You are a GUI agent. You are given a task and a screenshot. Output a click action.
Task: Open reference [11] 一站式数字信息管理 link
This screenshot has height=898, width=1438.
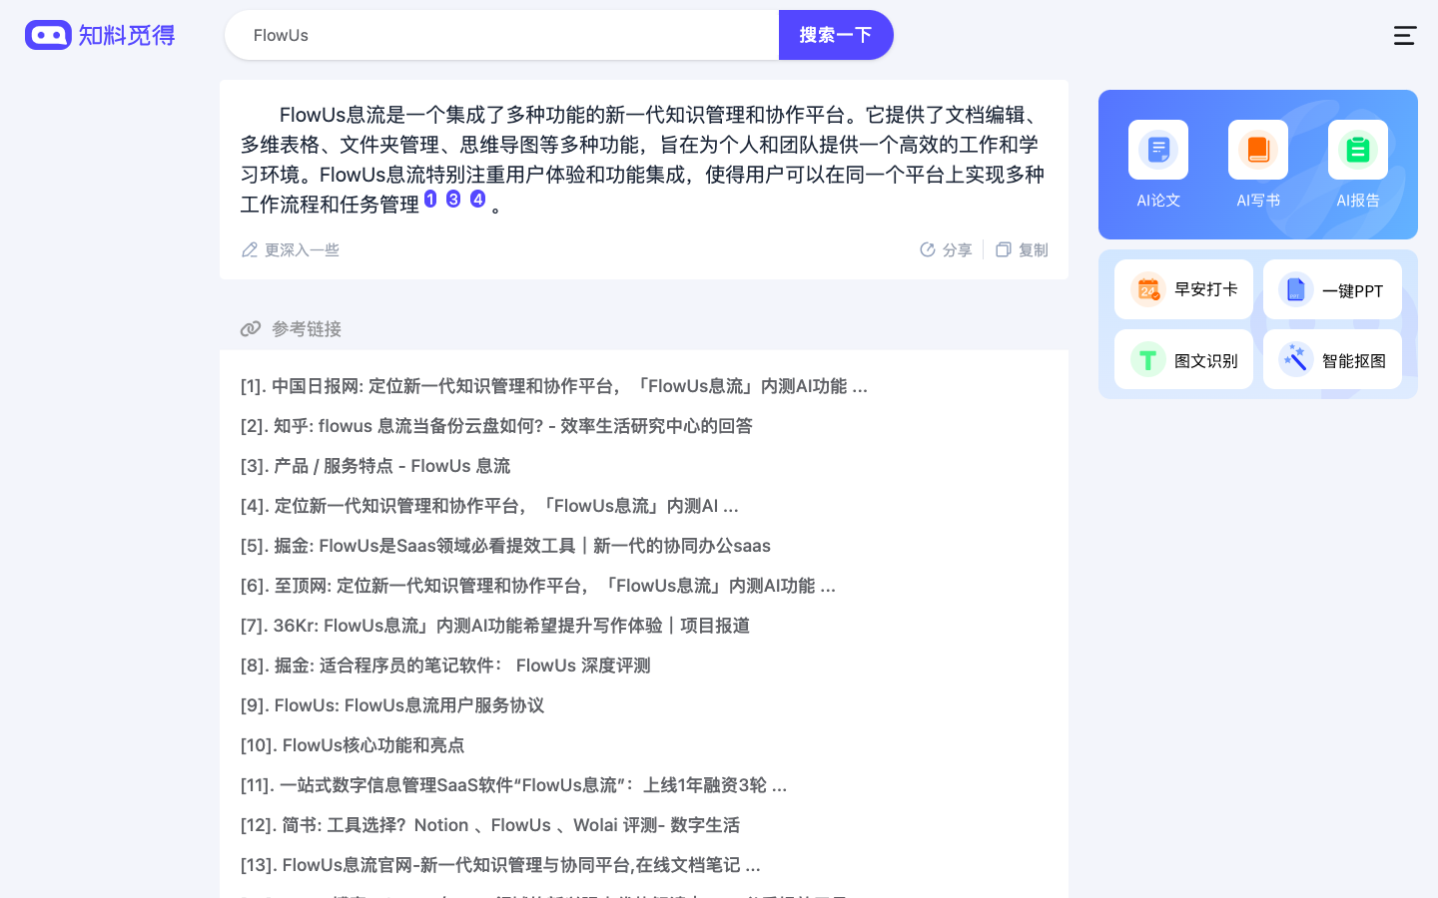[x=513, y=785]
